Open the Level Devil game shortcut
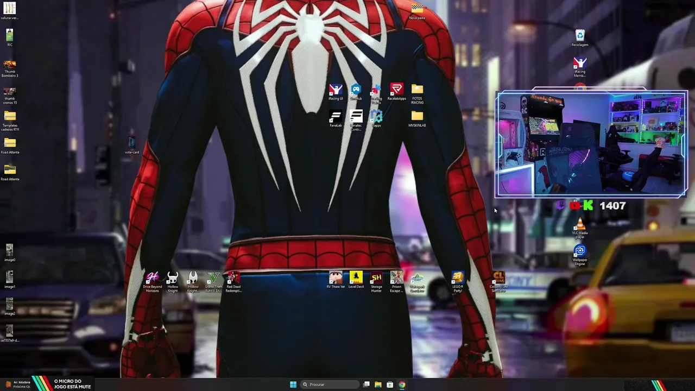This screenshot has height=391, width=695. tap(356, 280)
